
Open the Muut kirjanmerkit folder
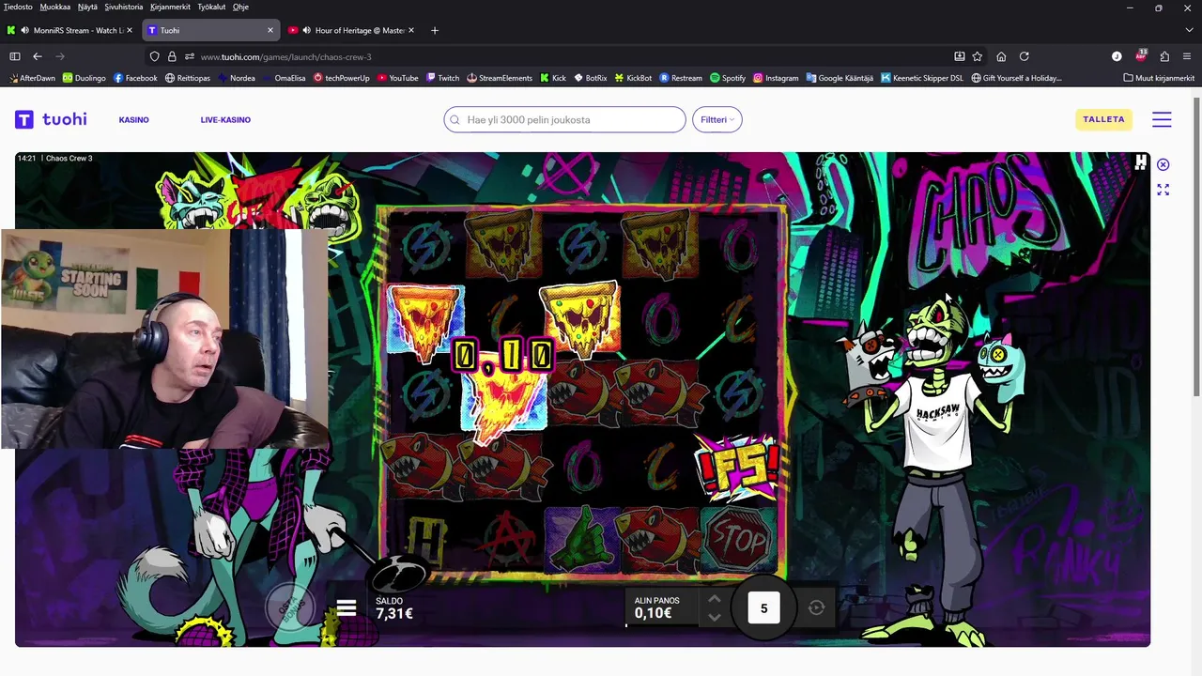[x=1159, y=78]
